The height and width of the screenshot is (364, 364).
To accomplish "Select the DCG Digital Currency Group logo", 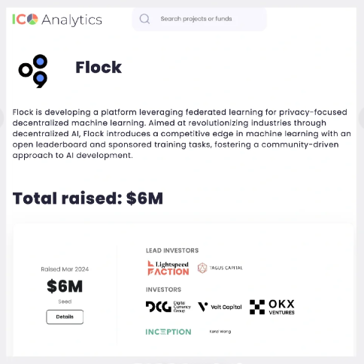I will [x=168, y=307].
